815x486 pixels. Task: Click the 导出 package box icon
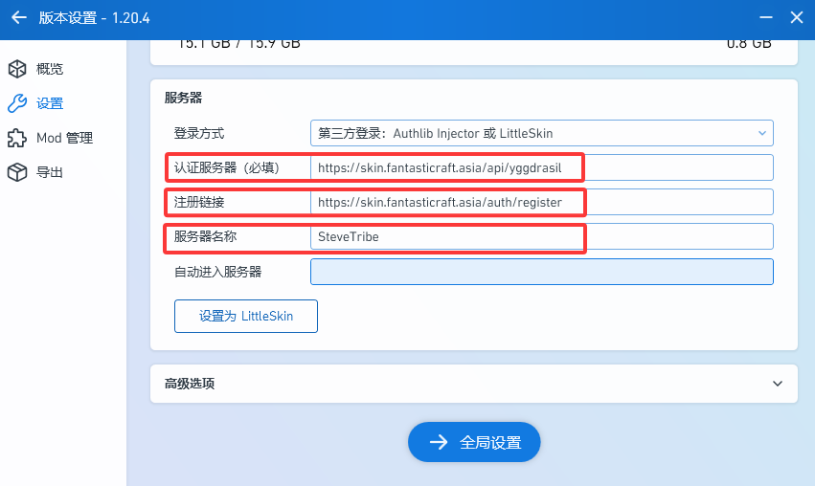tap(16, 172)
